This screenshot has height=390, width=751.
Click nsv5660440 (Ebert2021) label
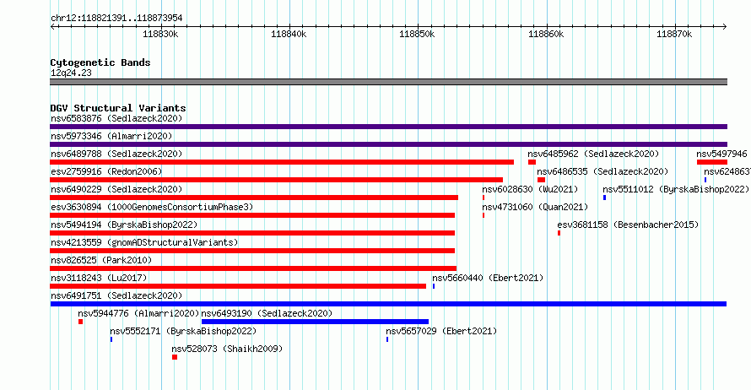tap(488, 278)
